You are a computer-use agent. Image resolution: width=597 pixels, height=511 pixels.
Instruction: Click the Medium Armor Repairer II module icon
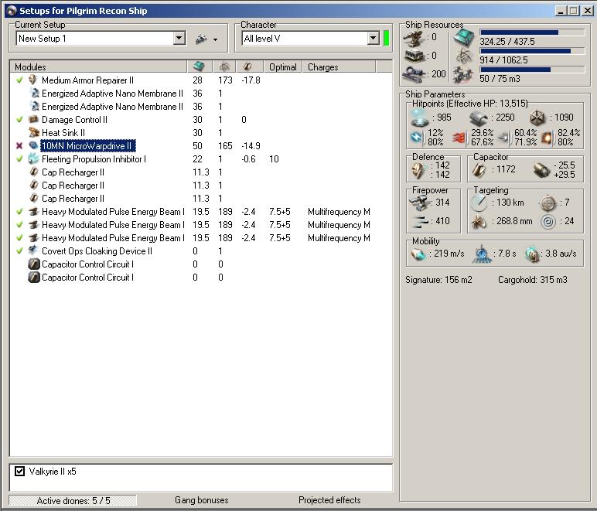pos(33,80)
